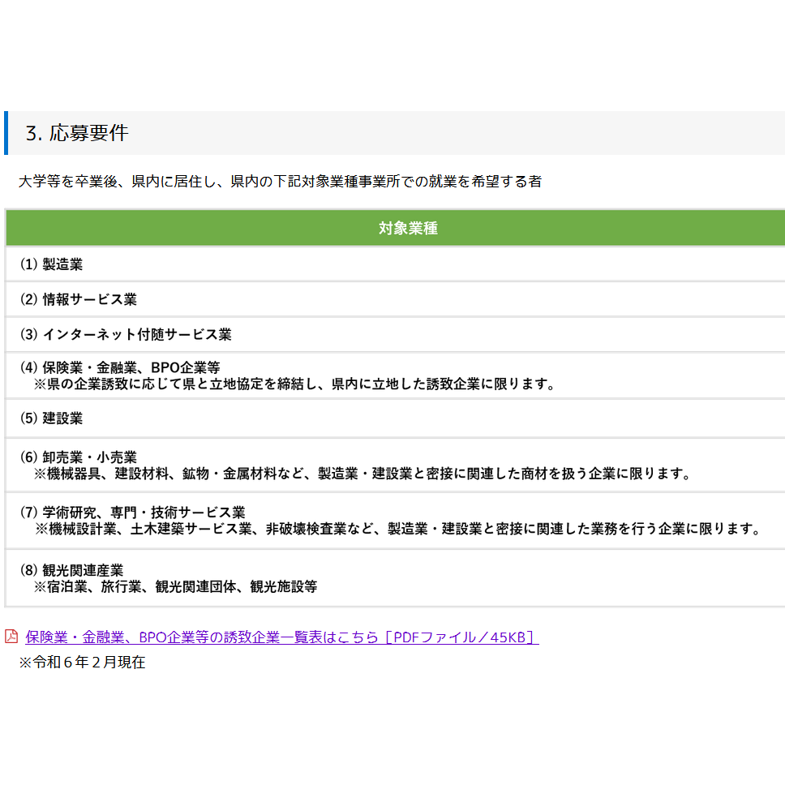Open the 誘致企業一覧表 PDF link
The image size is (785, 785).
click(203, 637)
